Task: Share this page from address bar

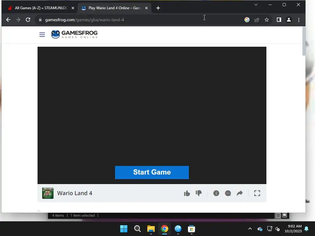Action: click(x=257, y=20)
